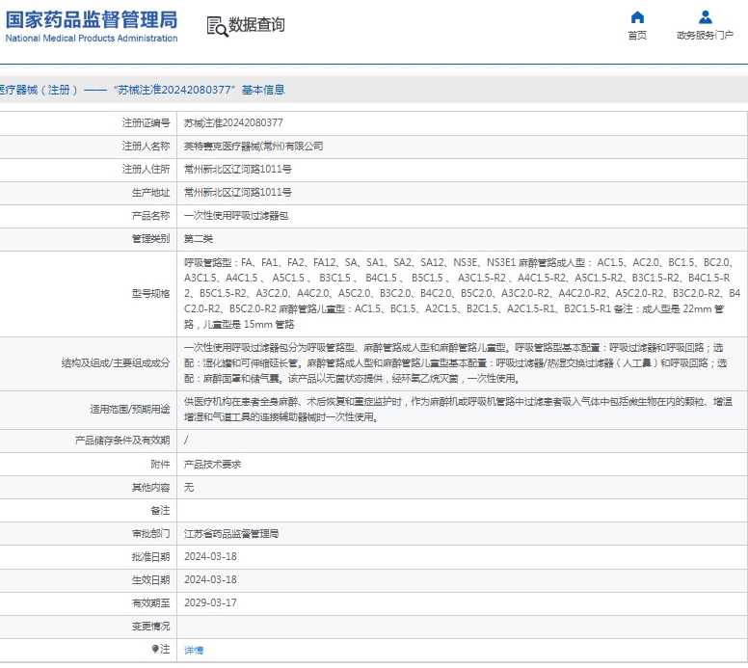Click the 政务服务门户 text label
Viewport: 748px width, 668px height.
point(705,36)
